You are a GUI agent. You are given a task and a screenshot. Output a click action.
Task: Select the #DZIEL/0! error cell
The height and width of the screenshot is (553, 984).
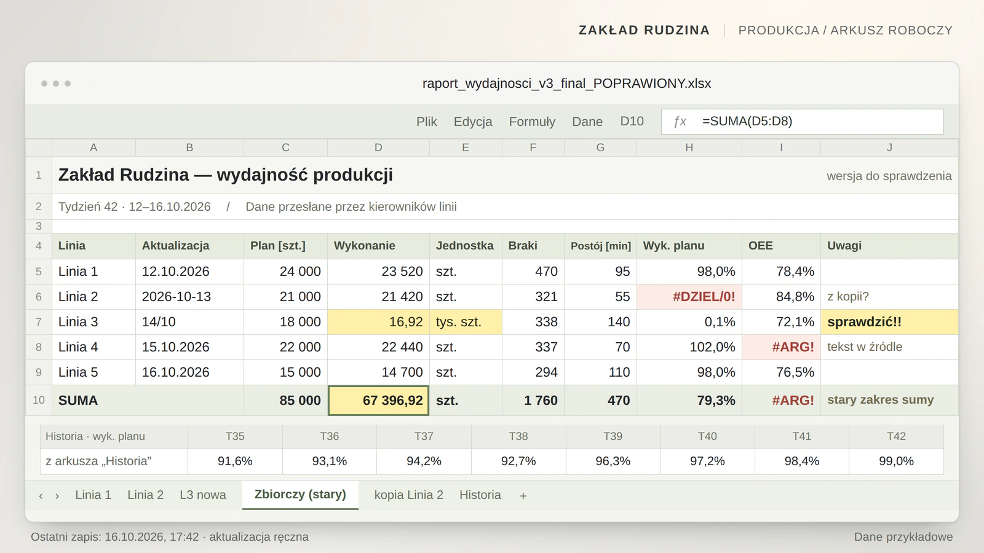coord(689,297)
